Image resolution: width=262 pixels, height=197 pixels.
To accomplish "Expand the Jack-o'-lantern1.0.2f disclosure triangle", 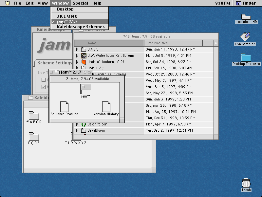I will [77, 62].
